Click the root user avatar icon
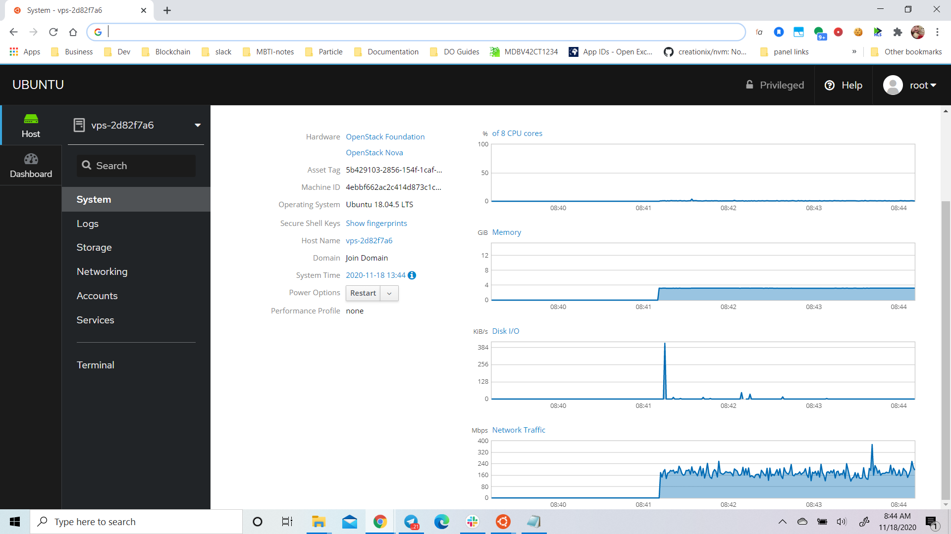This screenshot has width=951, height=534. (x=893, y=85)
